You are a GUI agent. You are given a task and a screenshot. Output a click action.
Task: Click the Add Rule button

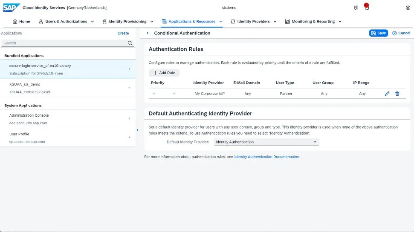[x=164, y=73]
